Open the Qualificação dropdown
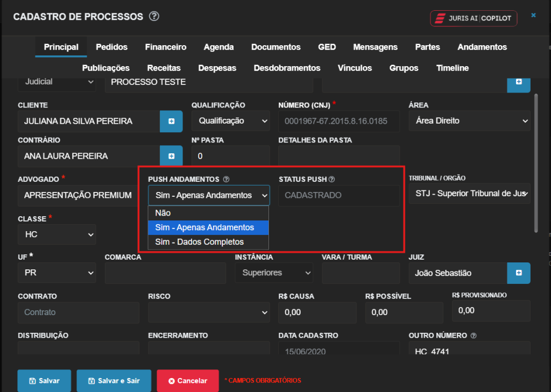The height and width of the screenshot is (392, 551). pyautogui.click(x=230, y=121)
